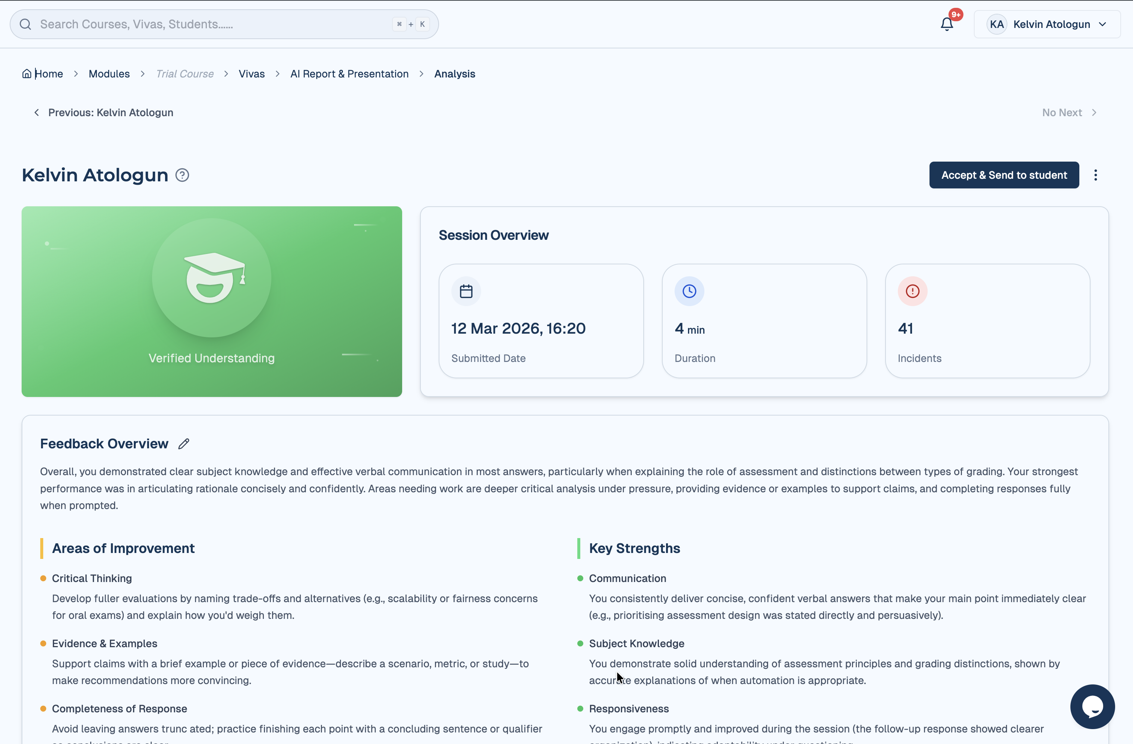Image resolution: width=1133 pixels, height=744 pixels.
Task: Click the Submitted Date label
Action: click(489, 358)
